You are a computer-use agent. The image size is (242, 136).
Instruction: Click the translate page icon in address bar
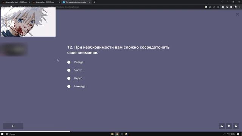coord(210,7)
